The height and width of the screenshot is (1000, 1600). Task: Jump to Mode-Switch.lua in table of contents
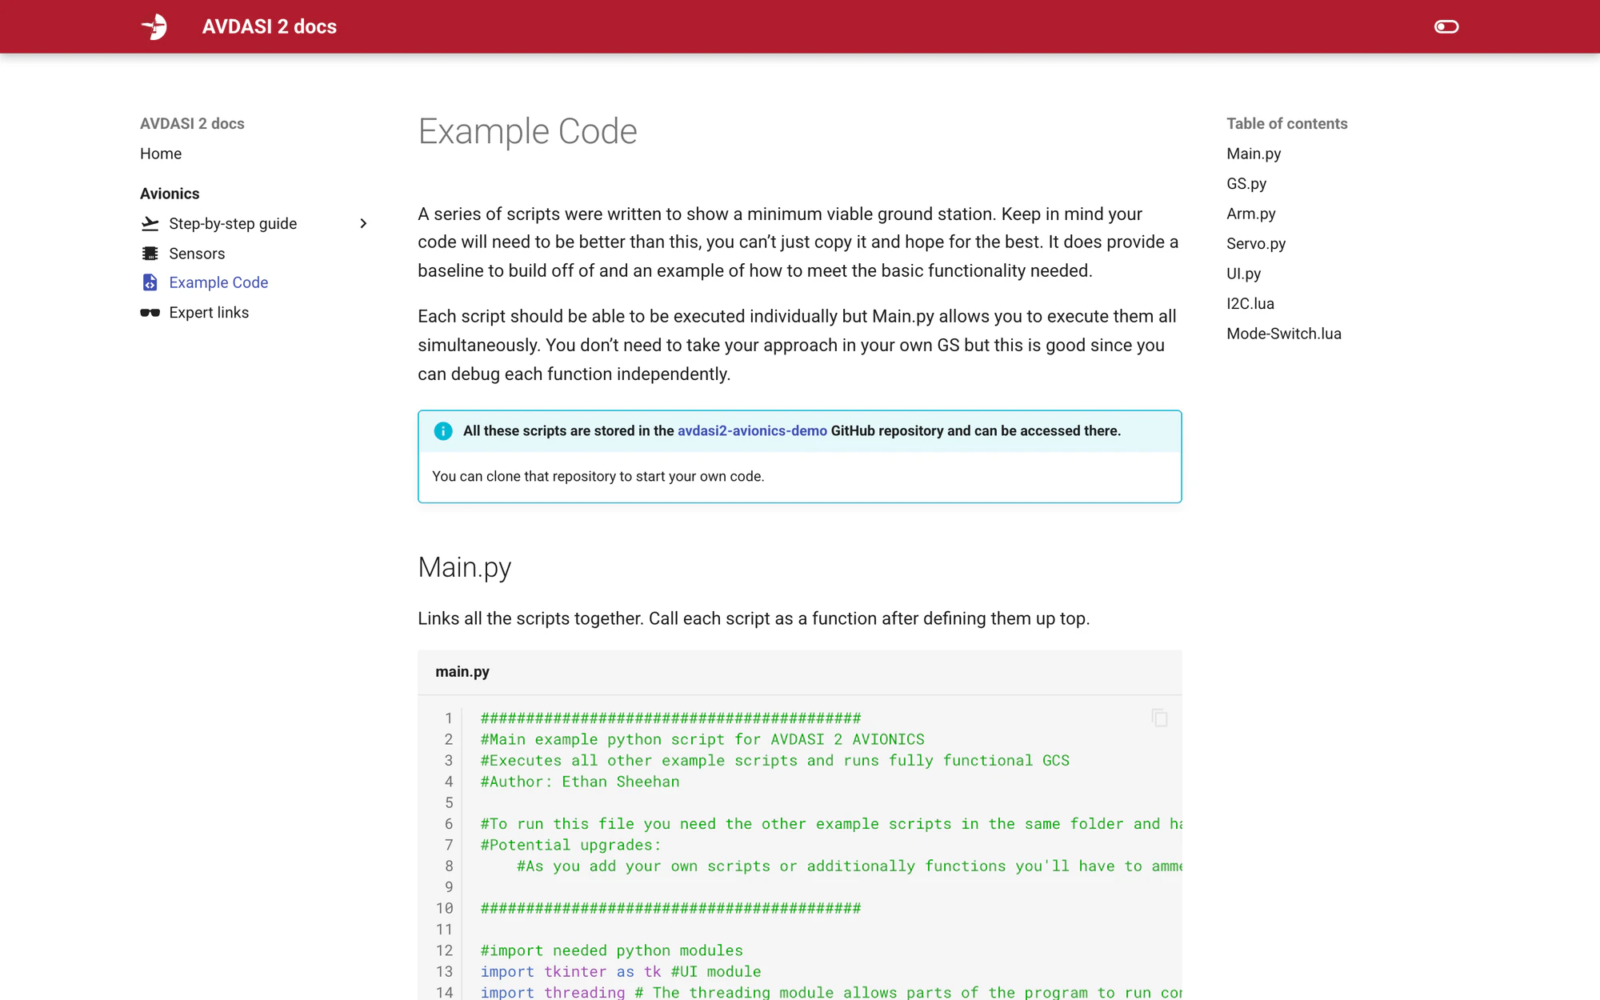1284,334
